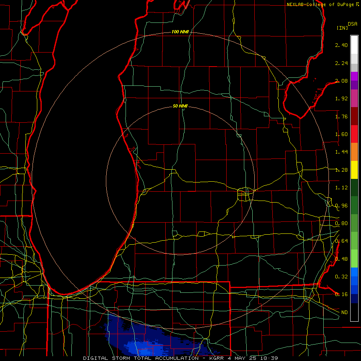Click the blue rainfall accumulation area
Screen dimensions: 361x361
(147, 341)
